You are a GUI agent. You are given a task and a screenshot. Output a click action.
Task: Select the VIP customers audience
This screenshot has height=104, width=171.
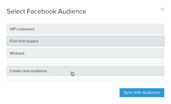pyautogui.click(x=85, y=29)
